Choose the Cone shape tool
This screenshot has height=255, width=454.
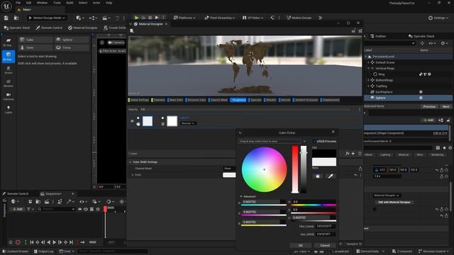tap(35, 47)
